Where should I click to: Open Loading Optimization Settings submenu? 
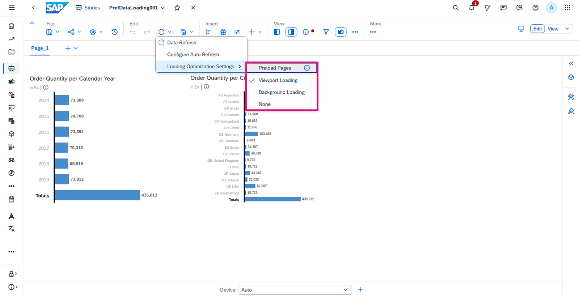[x=201, y=66]
